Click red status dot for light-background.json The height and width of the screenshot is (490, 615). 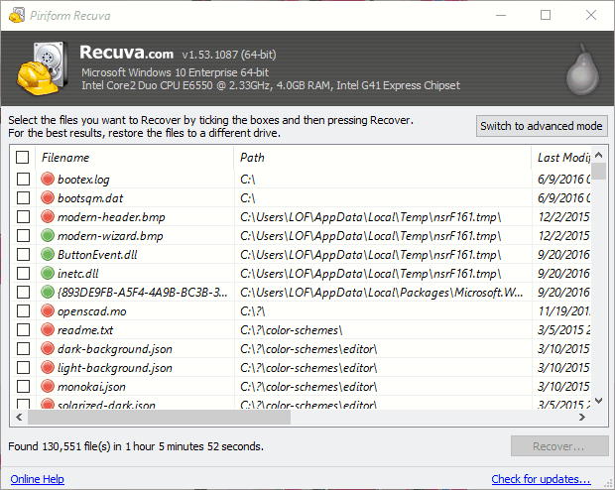[x=48, y=367]
